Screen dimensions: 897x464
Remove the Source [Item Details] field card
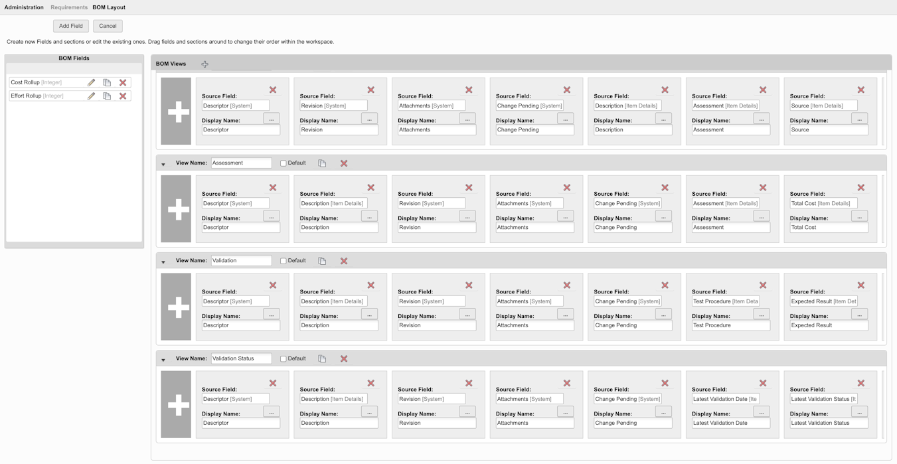click(x=860, y=90)
